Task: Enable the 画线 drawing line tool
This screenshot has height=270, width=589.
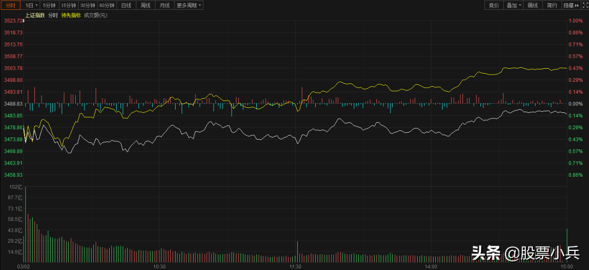Action: click(x=533, y=5)
